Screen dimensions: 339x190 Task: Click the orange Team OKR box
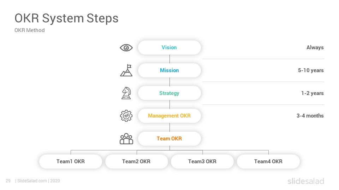pos(169,139)
